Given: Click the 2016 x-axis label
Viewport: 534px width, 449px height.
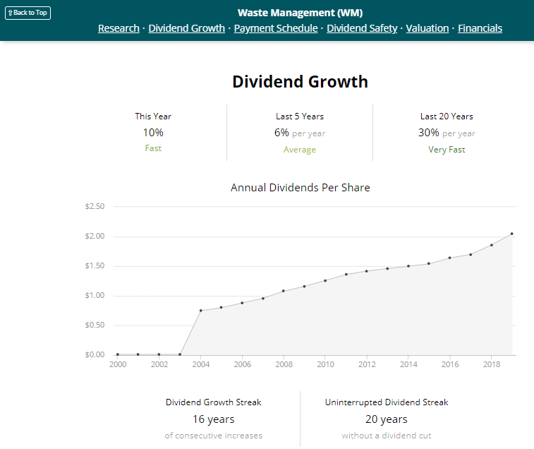Looking at the screenshot, I should [450, 364].
